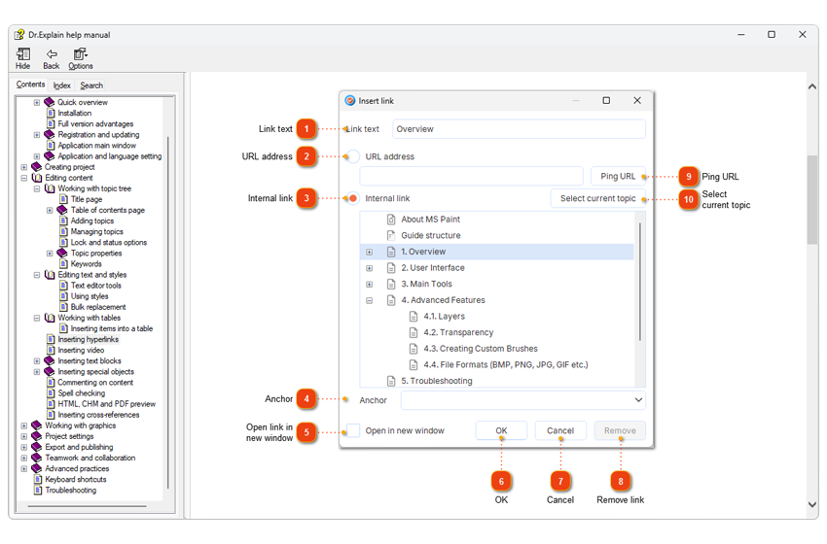Open the Anchor dropdown list
The width and height of the screenshot is (827, 544).
point(638,400)
